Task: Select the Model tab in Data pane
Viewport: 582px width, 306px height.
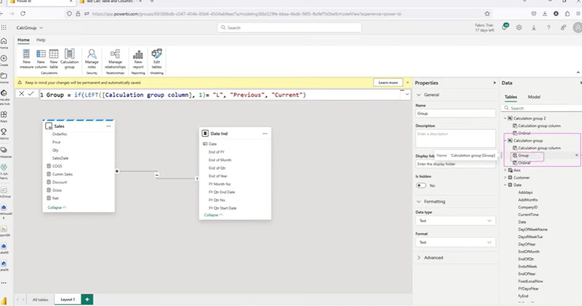Action: 534,97
